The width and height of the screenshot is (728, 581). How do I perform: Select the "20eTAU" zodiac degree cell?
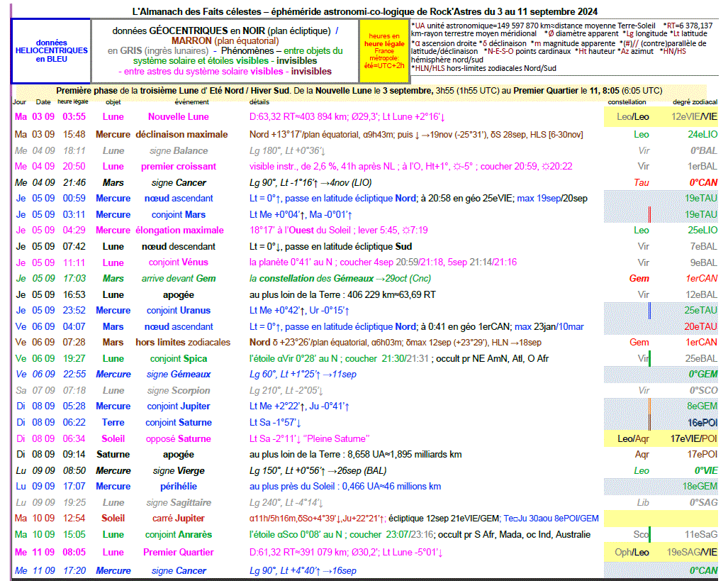pos(700,327)
